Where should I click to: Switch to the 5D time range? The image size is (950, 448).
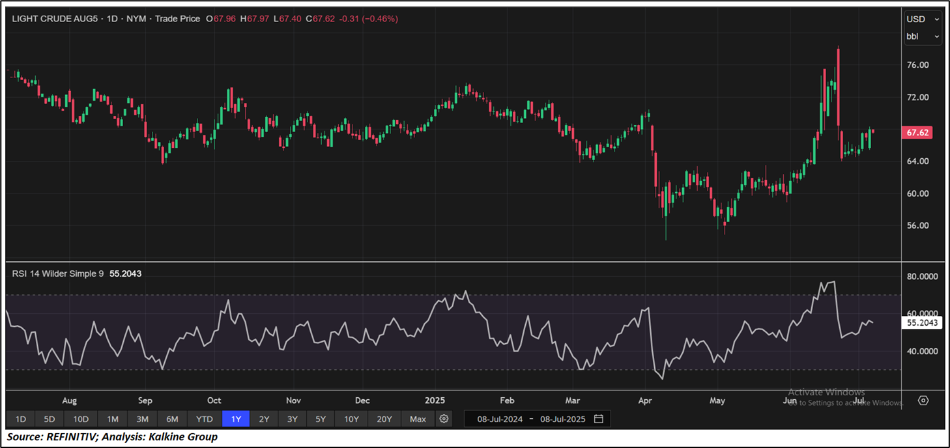click(x=50, y=419)
